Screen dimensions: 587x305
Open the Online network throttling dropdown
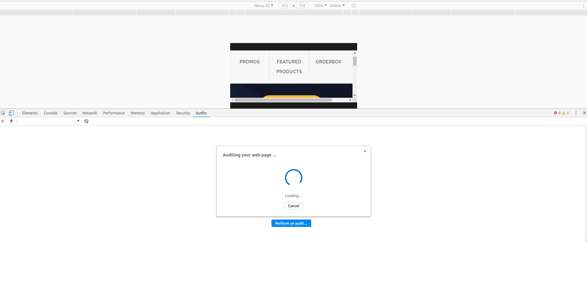337,5
